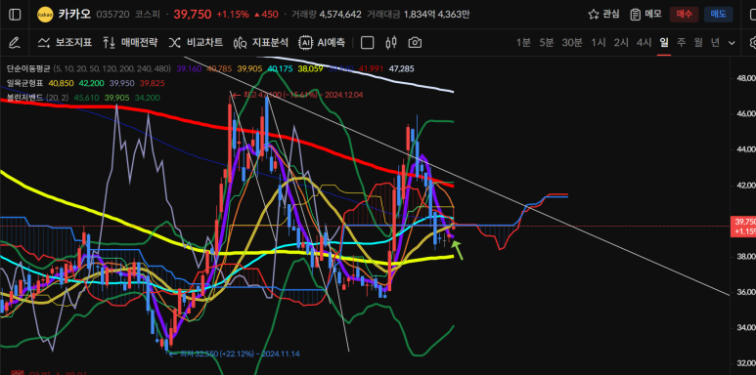
Task: Switch to 30분 interval
Action: click(572, 43)
